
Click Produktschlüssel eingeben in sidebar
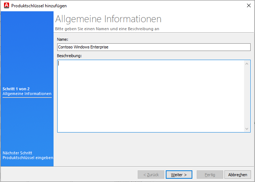pyautogui.click(x=28, y=158)
